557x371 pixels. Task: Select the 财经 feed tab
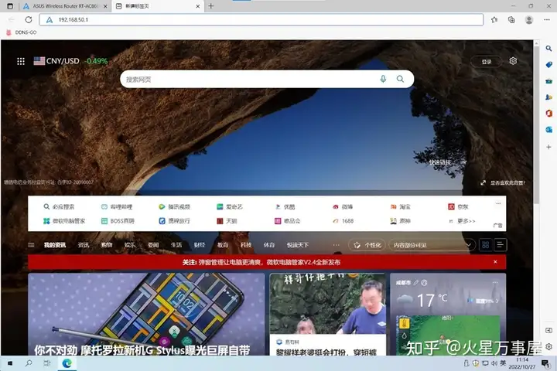pos(200,245)
